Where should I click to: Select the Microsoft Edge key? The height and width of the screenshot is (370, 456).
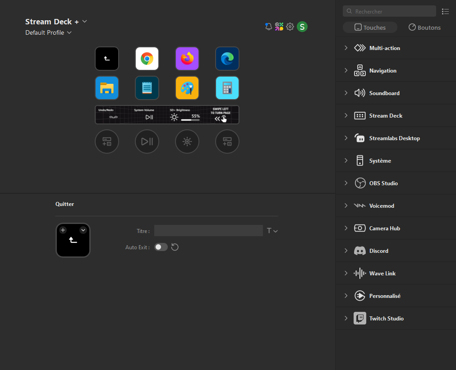click(227, 59)
